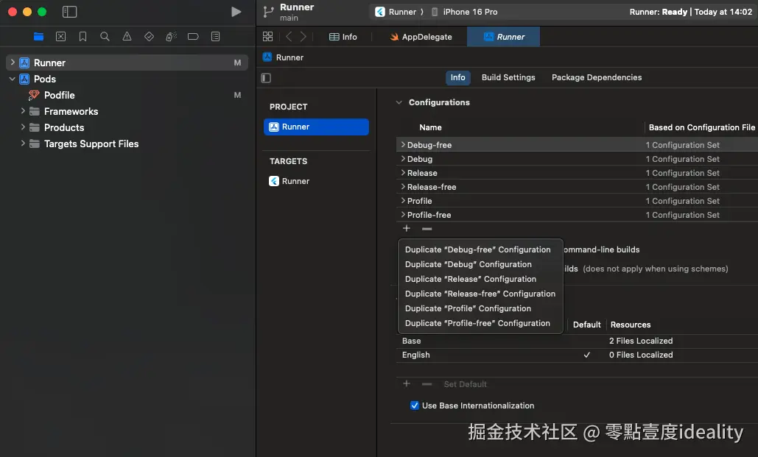Click the Resources column header
Screen dimensions: 758x457
(x=631, y=325)
